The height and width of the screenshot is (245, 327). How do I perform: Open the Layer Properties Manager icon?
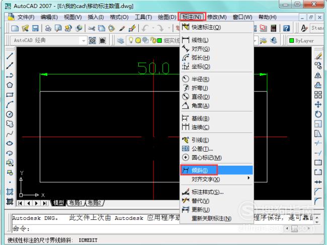120,41
